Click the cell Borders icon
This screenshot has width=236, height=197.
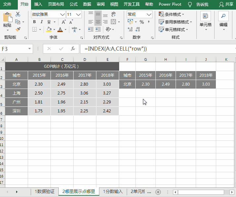34,29
